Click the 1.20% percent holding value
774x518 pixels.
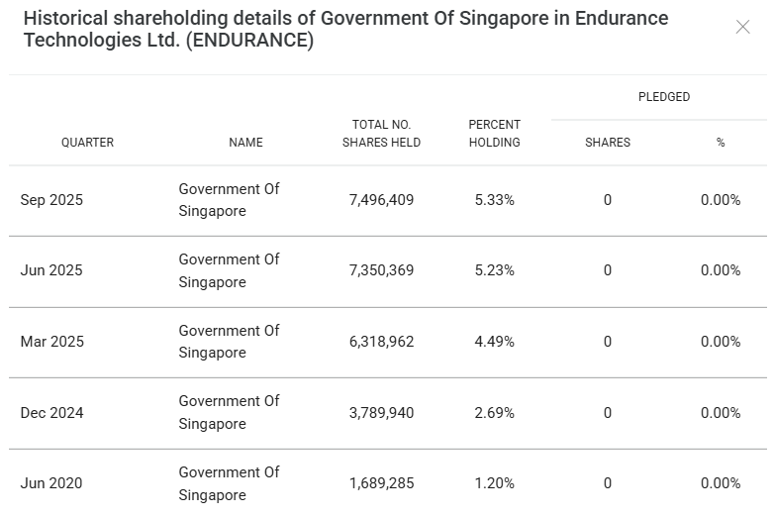(494, 483)
